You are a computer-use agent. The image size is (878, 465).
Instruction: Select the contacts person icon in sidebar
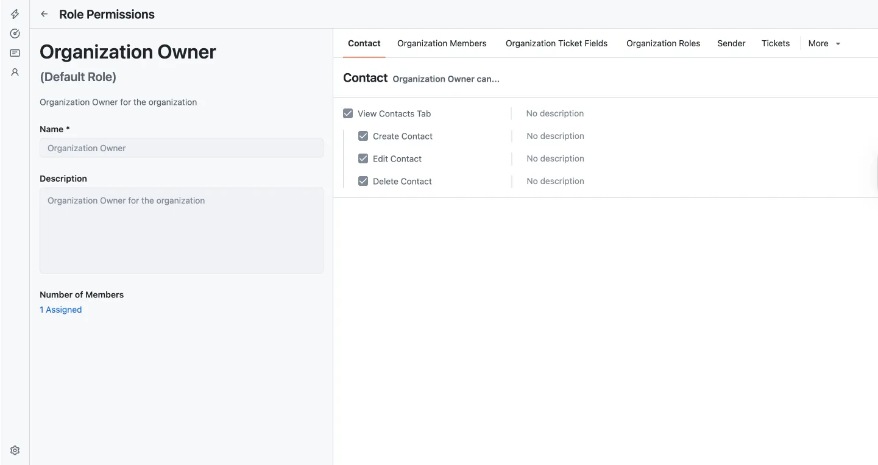pyautogui.click(x=15, y=72)
